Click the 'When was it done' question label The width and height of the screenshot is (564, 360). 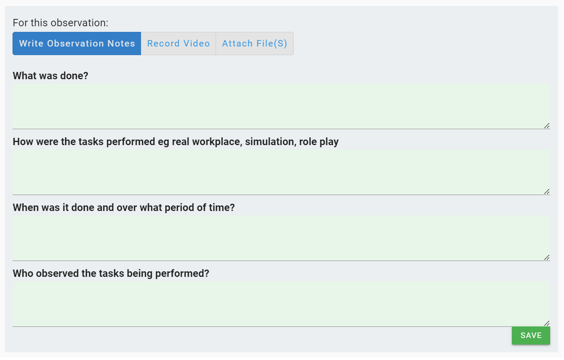tap(124, 208)
